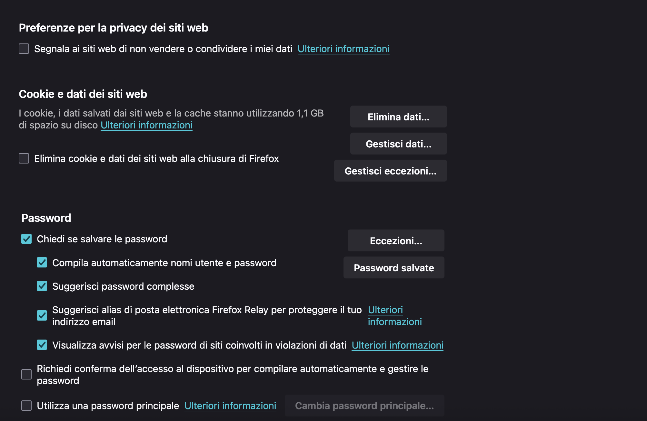Image resolution: width=647 pixels, height=421 pixels.
Task: Uncheck 'Visualizza avvisi per le password' checkbox
Action: point(42,345)
